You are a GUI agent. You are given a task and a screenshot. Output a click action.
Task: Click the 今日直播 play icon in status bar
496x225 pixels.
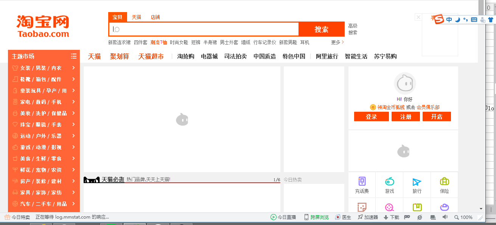(273, 217)
